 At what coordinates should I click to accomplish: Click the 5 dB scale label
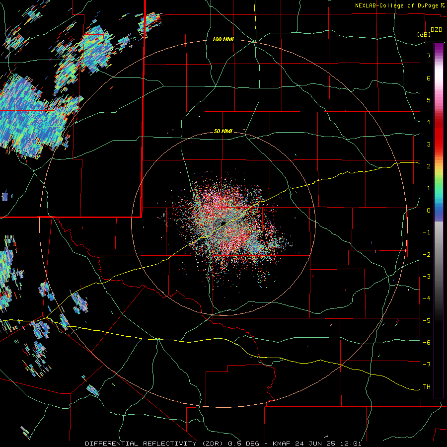pyautogui.click(x=429, y=100)
